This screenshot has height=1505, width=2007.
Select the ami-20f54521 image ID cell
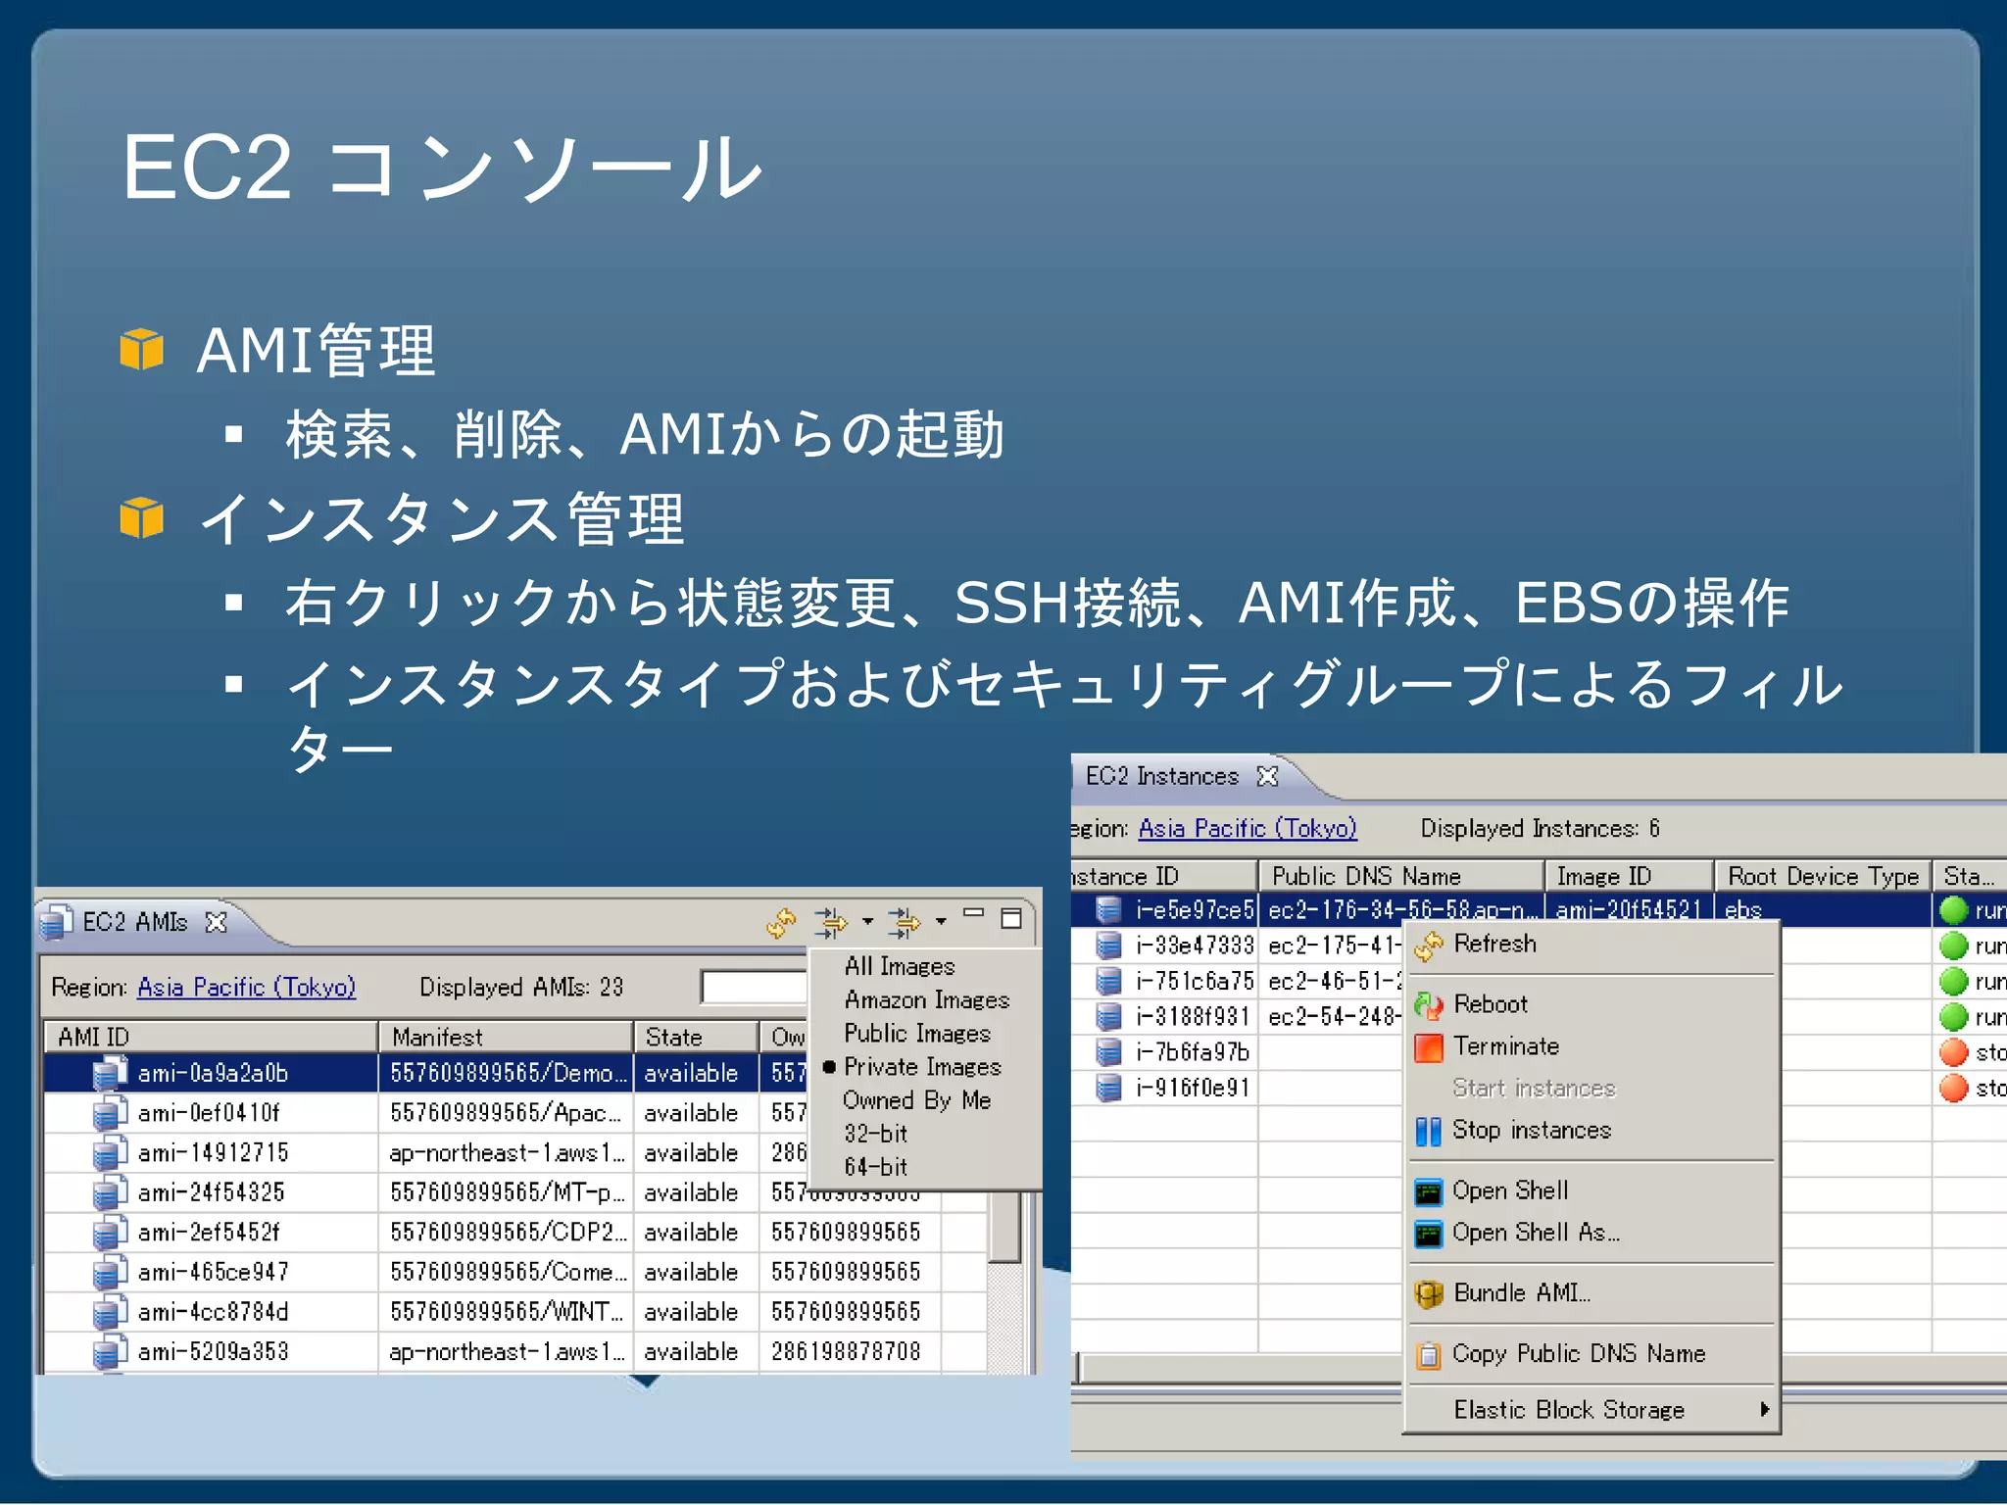pyautogui.click(x=1629, y=910)
